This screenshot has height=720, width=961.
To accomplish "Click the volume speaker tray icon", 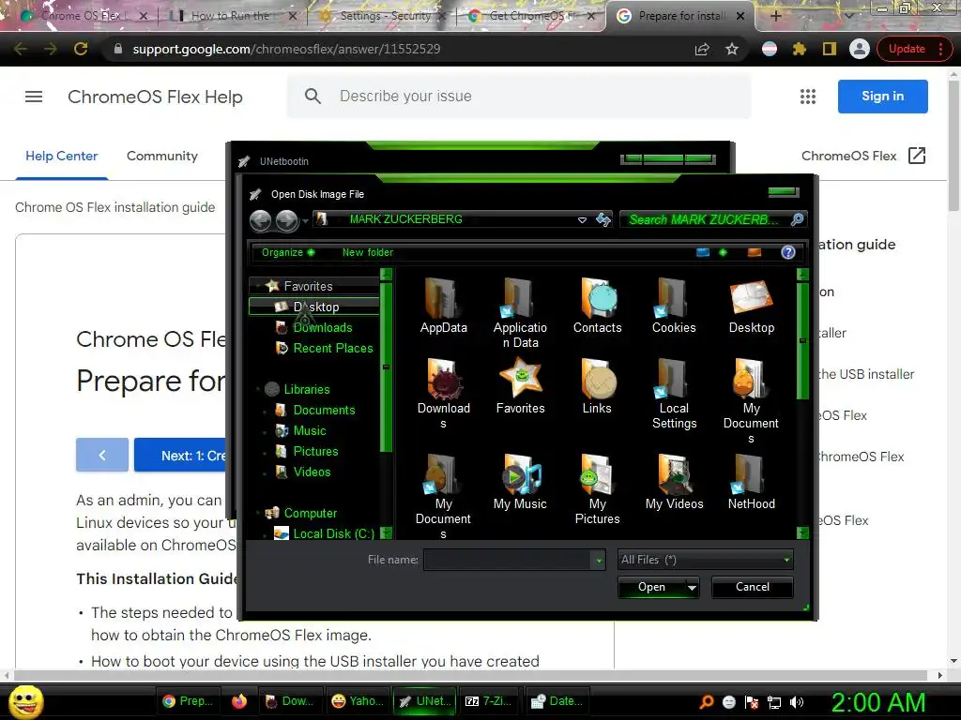I will point(797,702).
